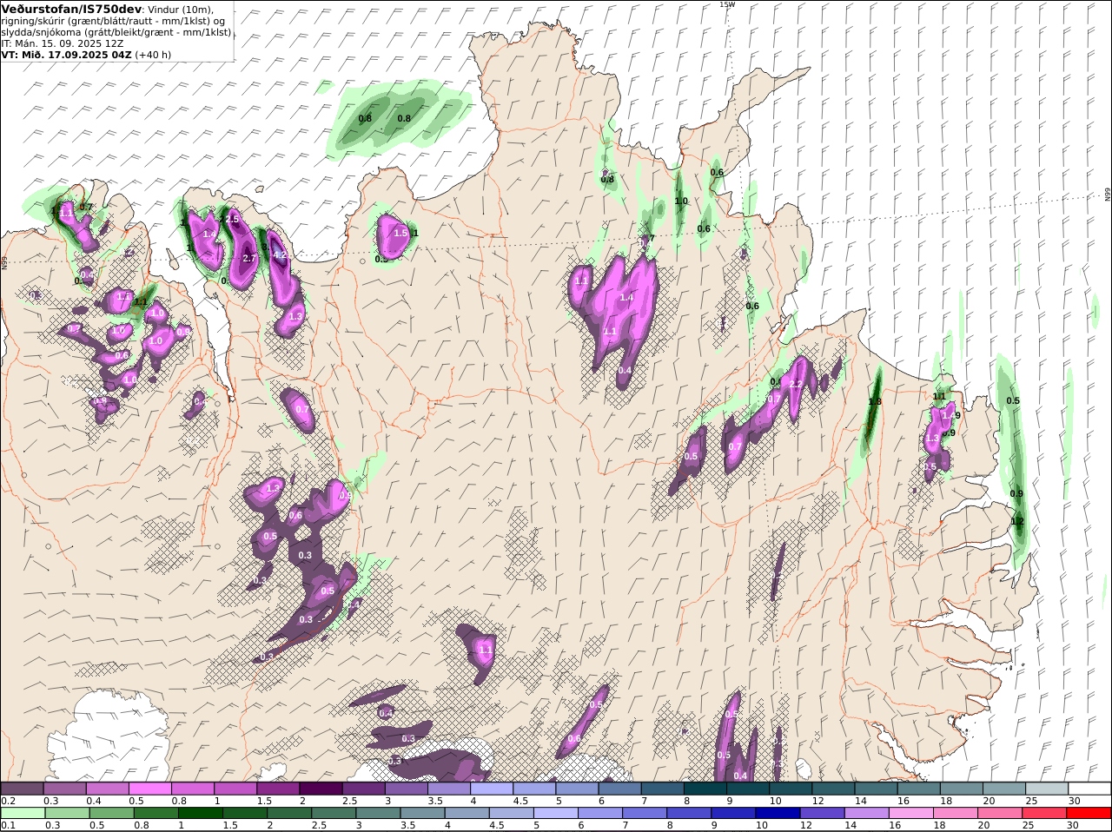Screen dimensions: 1112x832
Task: Click the upper legend swatch labeled 14
Action: click(x=877, y=788)
